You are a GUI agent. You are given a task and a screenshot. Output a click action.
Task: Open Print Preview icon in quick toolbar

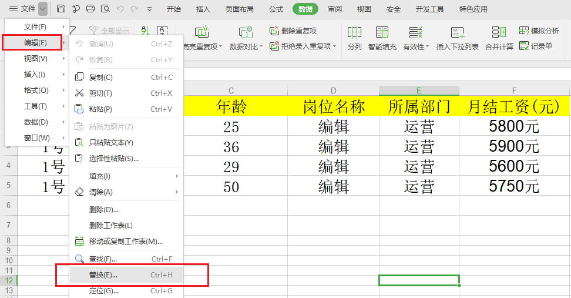click(105, 9)
